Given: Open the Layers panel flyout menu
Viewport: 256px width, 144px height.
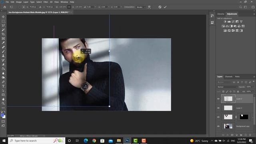Looking at the screenshot, I should click(x=254, y=77).
